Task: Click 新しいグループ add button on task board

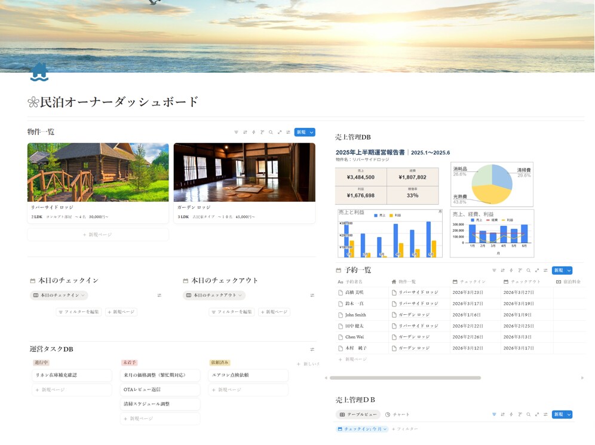Action: point(308,364)
